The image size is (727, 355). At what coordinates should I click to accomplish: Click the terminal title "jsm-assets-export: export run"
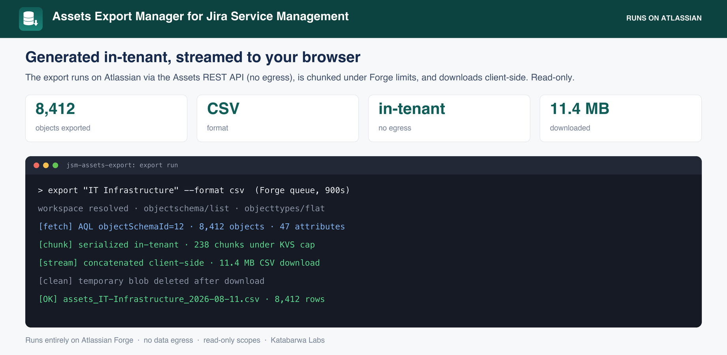[x=122, y=165]
